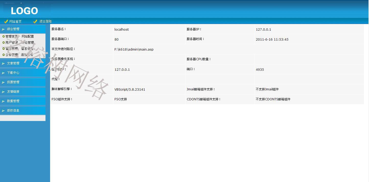Click the 服务器名 label
Screen dimensions: 369x182
[59, 29]
